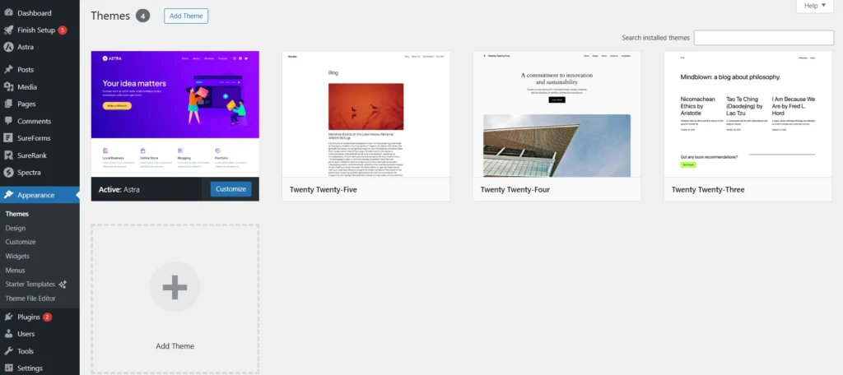The height and width of the screenshot is (375, 843).
Task: Open the Customize submenu item
Action: (21, 242)
